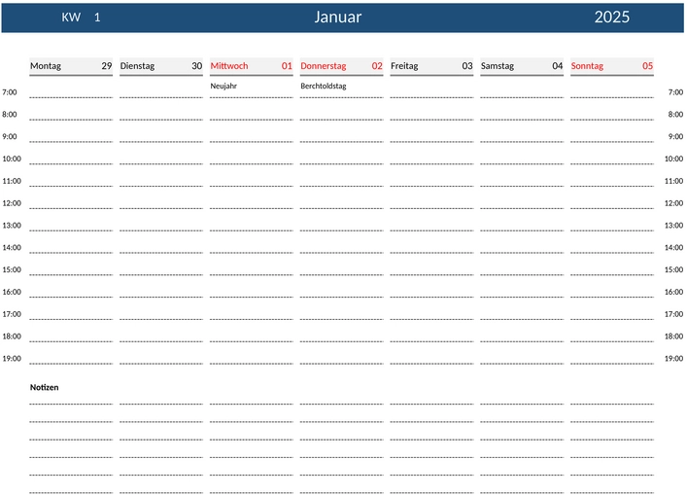Click 15:00 in right time column
The width and height of the screenshot is (687, 495).
tap(673, 269)
